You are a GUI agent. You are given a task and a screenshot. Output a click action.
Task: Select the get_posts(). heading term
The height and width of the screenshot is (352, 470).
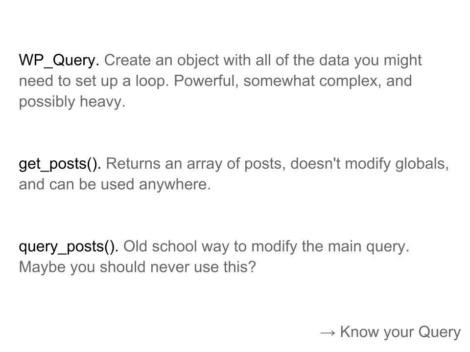coord(60,164)
